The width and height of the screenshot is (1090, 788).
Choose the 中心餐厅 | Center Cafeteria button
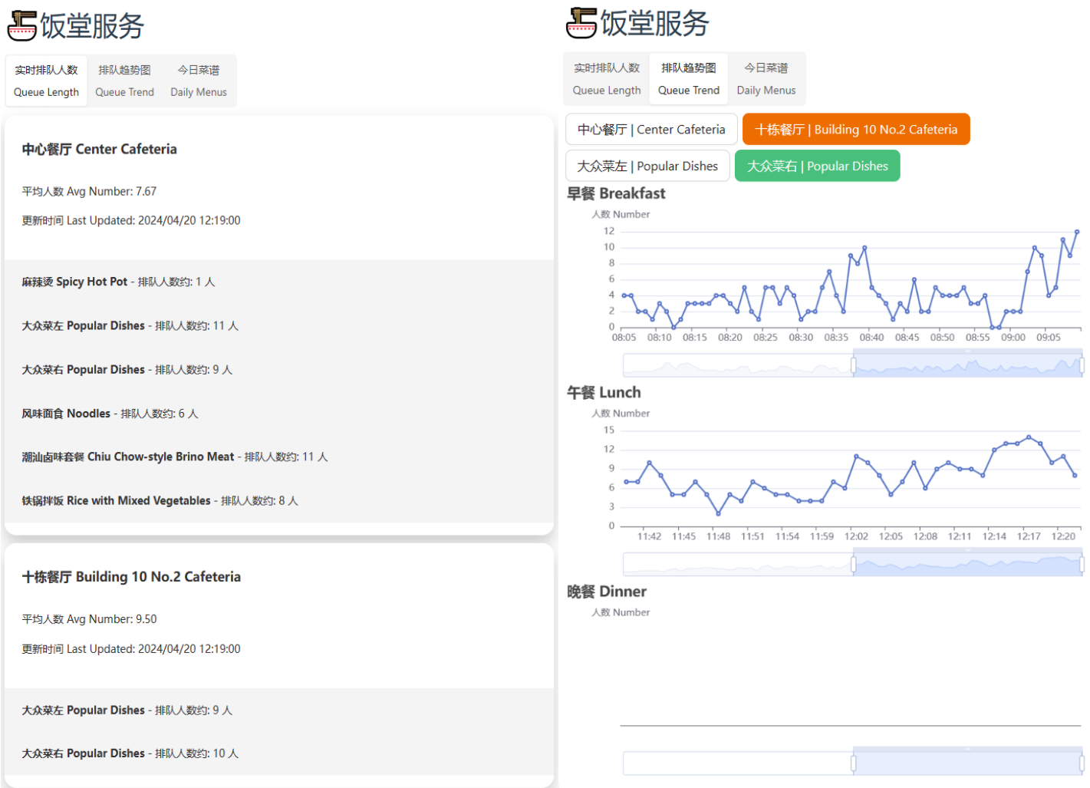pyautogui.click(x=651, y=129)
